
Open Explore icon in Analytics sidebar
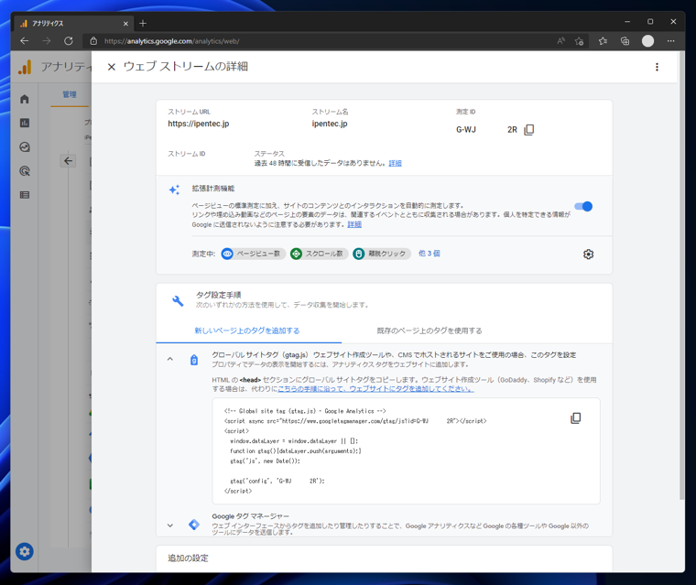[25, 146]
